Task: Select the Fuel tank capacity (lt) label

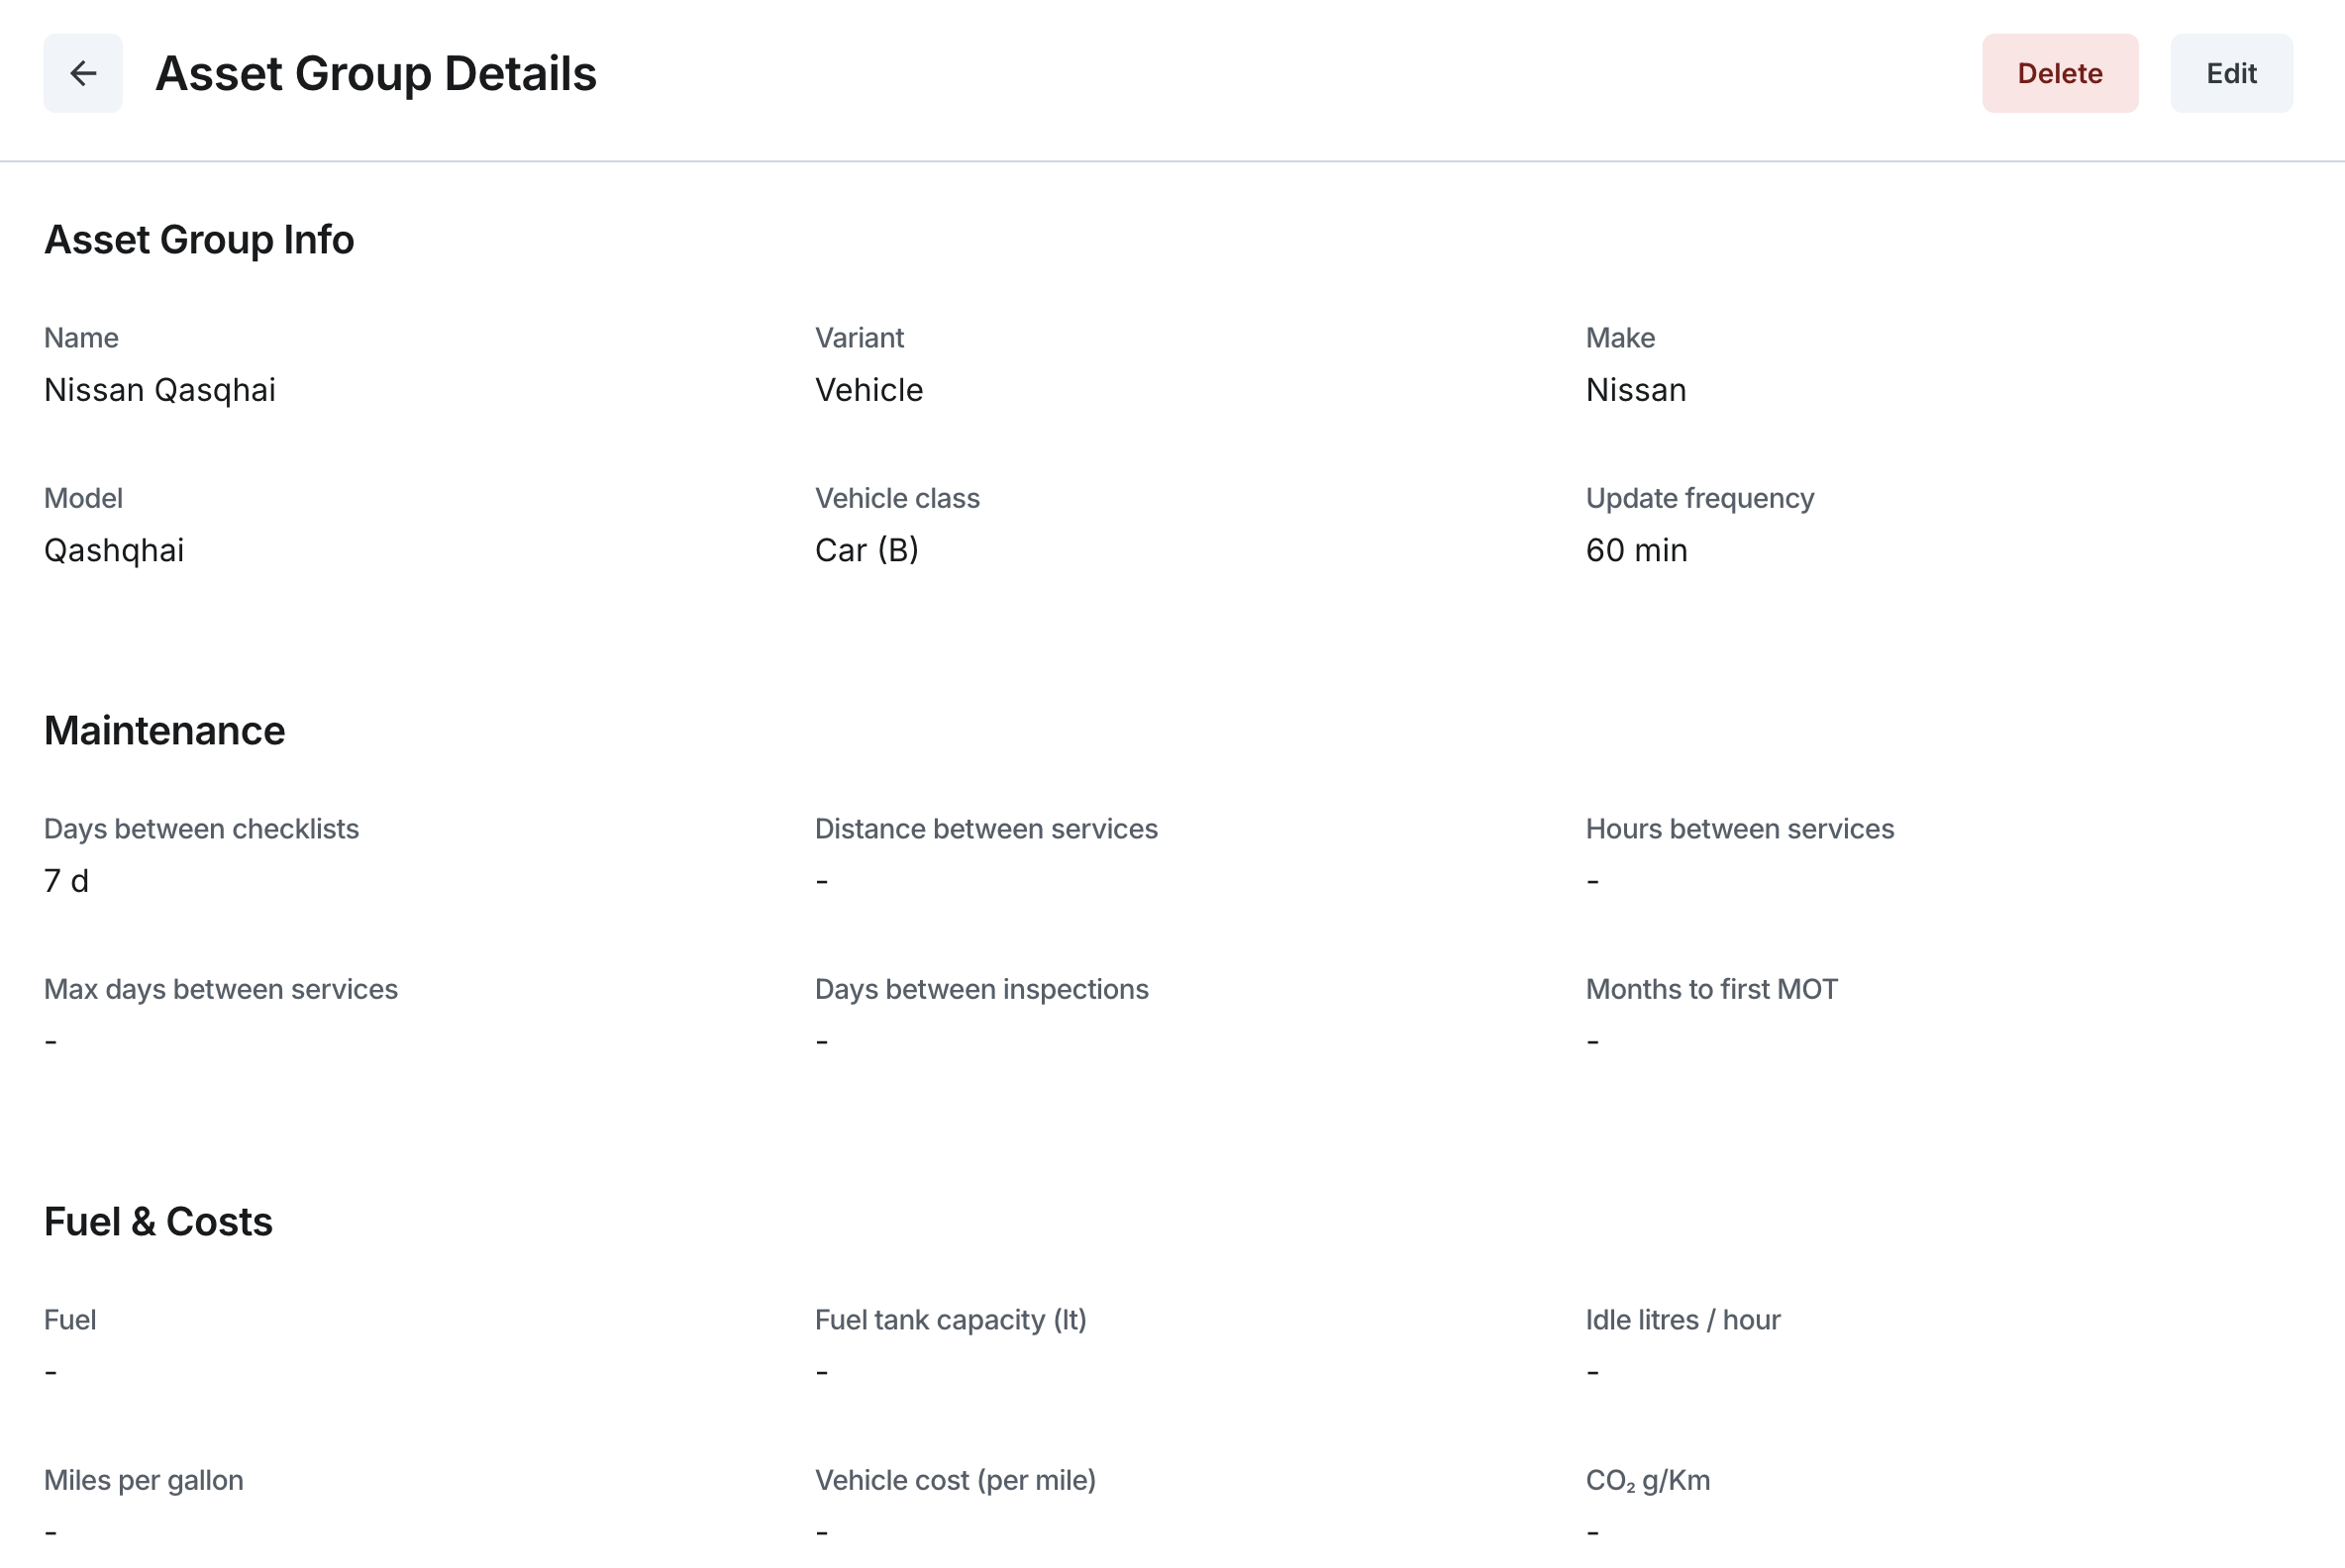Action: pyautogui.click(x=950, y=1320)
